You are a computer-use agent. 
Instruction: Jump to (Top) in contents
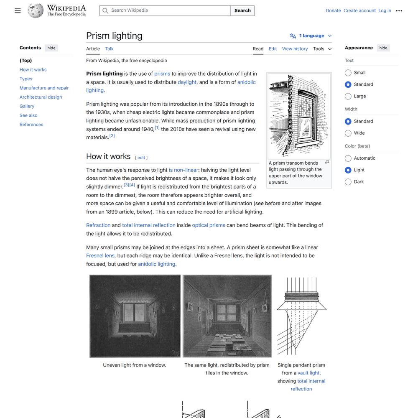[x=25, y=61]
